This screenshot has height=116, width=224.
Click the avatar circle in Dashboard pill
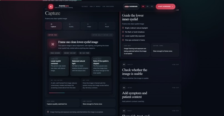point(126,7)
